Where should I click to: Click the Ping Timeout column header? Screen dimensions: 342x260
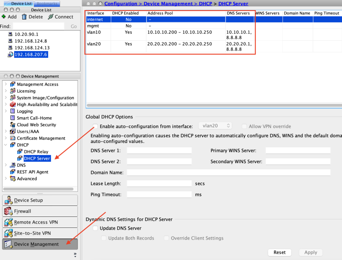click(x=327, y=13)
